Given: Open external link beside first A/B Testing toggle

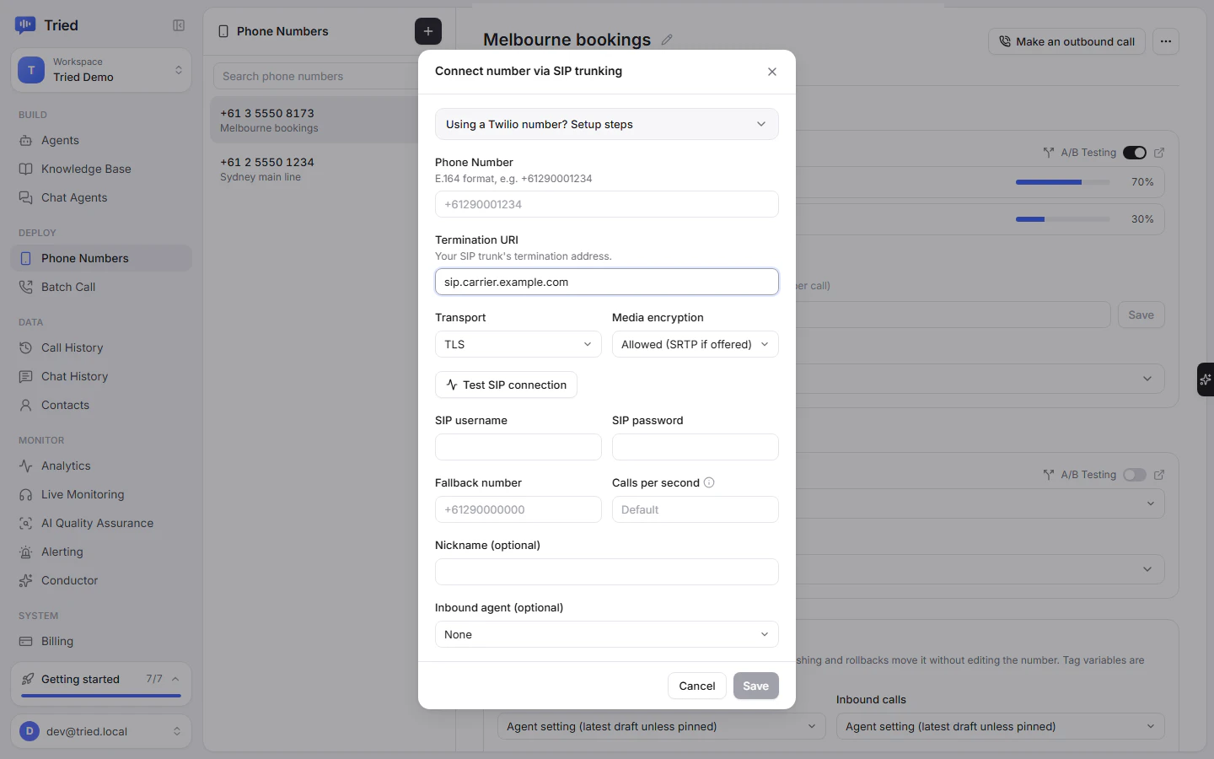Looking at the screenshot, I should point(1159,153).
